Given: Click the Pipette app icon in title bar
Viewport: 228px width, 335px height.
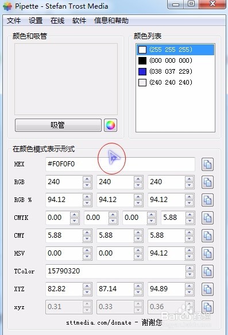Looking at the screenshot, I should (x=7, y=6).
